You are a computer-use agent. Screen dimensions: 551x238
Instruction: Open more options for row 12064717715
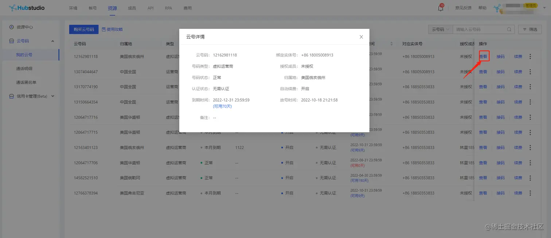(x=530, y=132)
